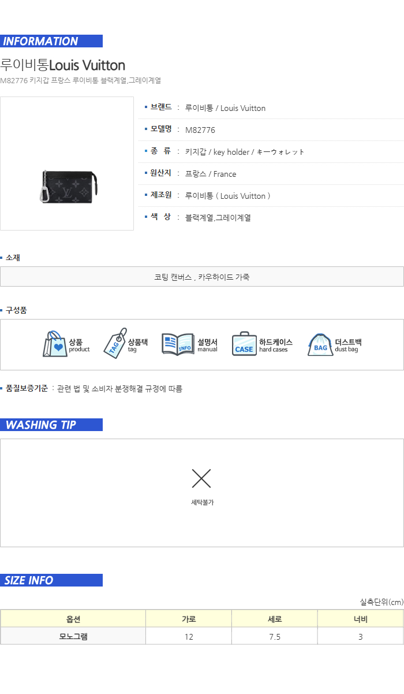Open the key holder product thumbnail

point(67,164)
